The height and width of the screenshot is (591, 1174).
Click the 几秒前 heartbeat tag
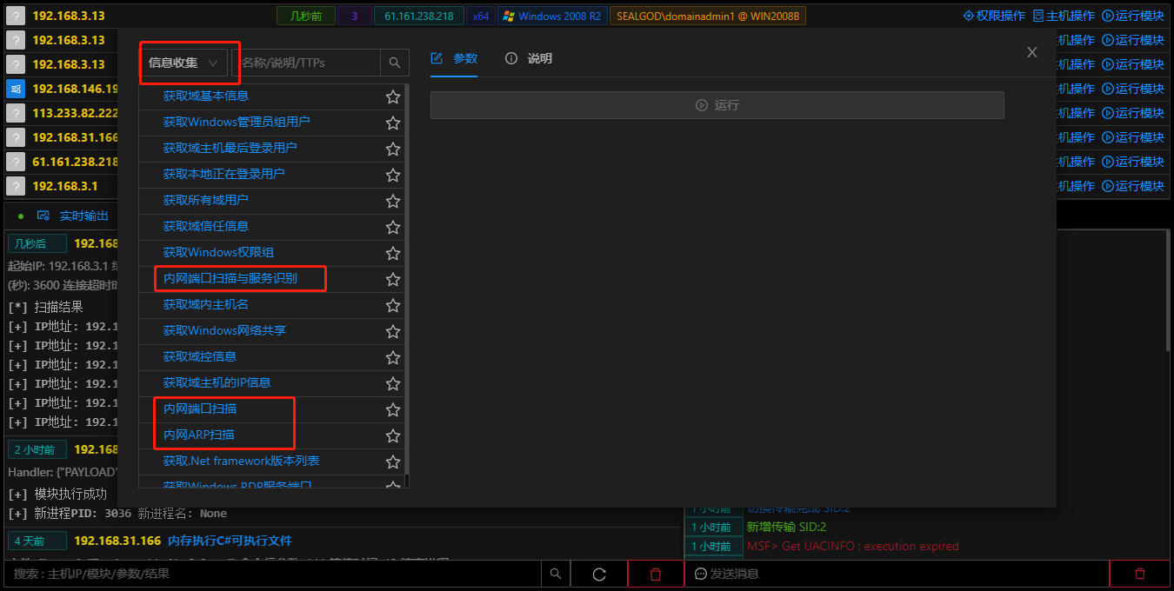pyautogui.click(x=305, y=16)
